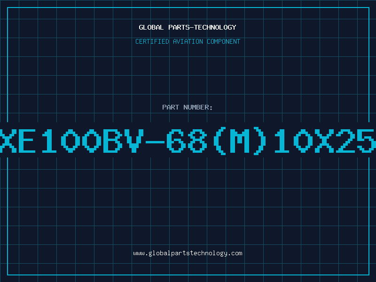This screenshot has height=282, width=376.
Task: Click the www prefix of website address
Action: coord(139,254)
